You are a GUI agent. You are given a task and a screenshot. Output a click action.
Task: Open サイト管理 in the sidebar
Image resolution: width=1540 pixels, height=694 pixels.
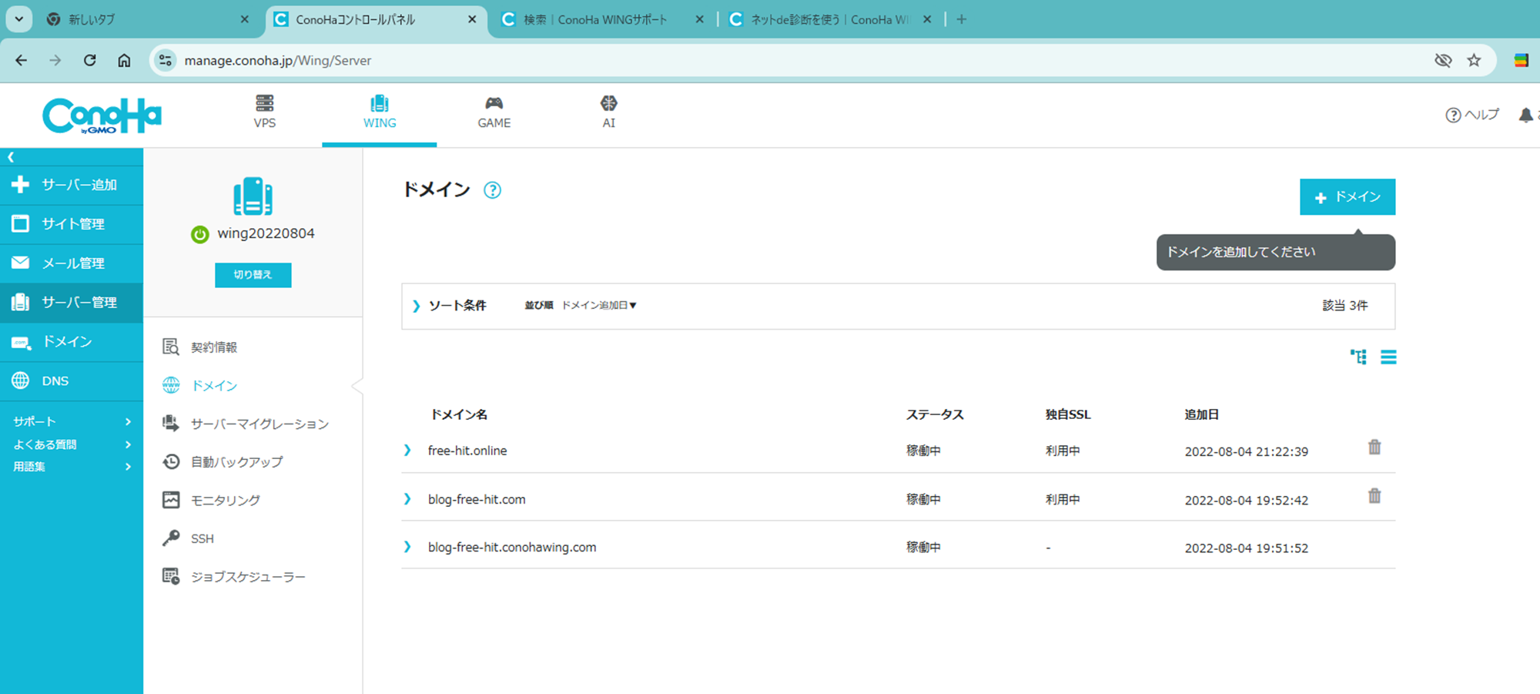[72, 224]
